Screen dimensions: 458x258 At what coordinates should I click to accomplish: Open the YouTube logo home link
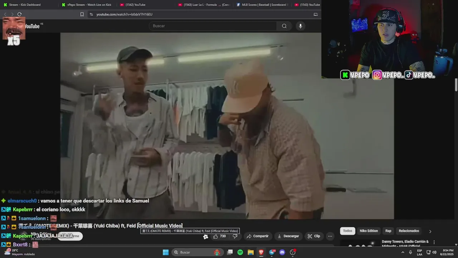(32, 26)
